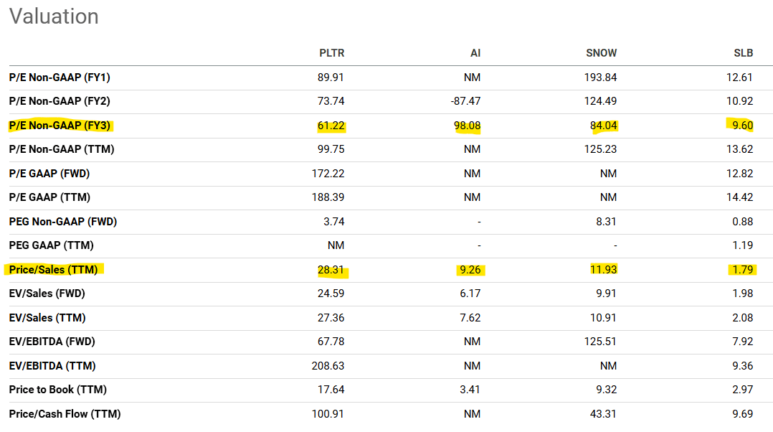Select the Price/Cash Flow (TTM) row label
This screenshot has height=432, width=773.
65,414
